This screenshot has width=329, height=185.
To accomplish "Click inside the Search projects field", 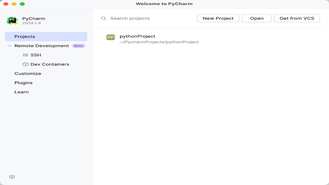I will [x=130, y=18].
